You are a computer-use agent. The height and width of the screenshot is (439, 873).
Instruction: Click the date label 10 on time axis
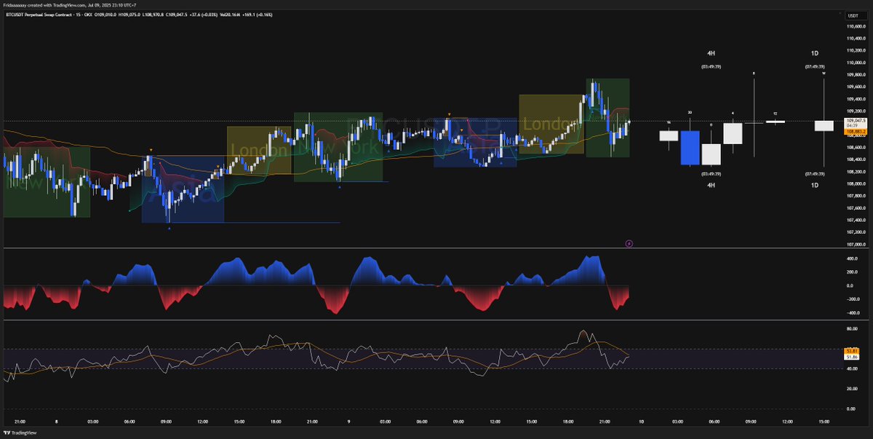pyautogui.click(x=641, y=422)
